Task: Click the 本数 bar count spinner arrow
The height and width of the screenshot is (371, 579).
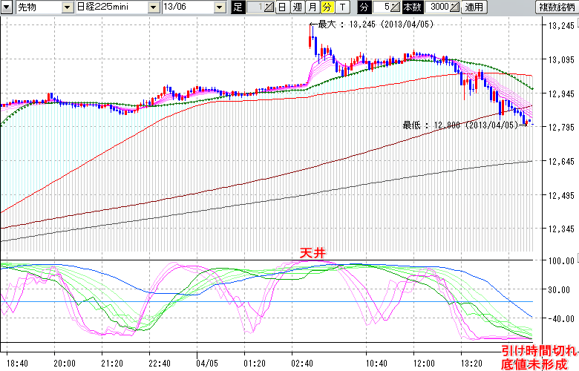Action: [454, 7]
